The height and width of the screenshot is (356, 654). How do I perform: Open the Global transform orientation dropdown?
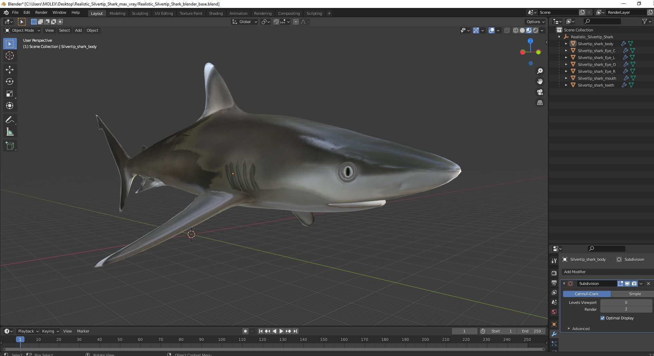(x=245, y=22)
